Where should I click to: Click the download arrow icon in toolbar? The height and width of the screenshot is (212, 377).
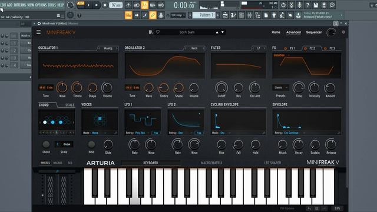pyautogui.click(x=298, y=15)
